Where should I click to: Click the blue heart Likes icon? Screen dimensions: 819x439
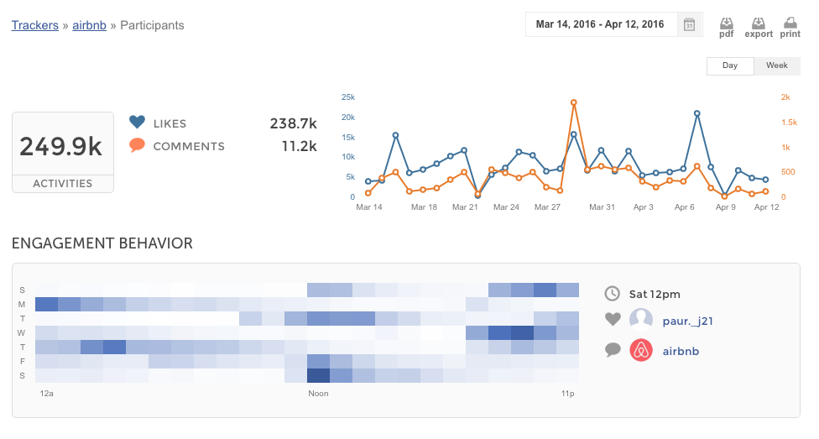[x=138, y=123]
